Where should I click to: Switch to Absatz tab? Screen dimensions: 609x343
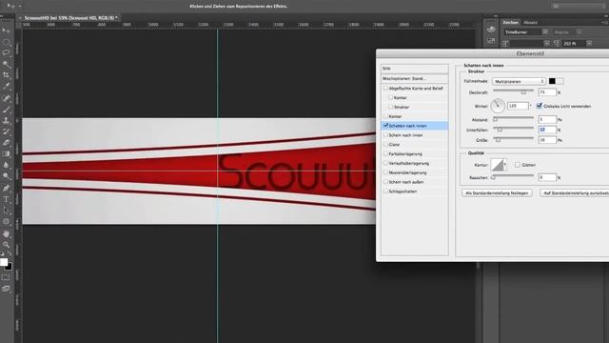(530, 23)
